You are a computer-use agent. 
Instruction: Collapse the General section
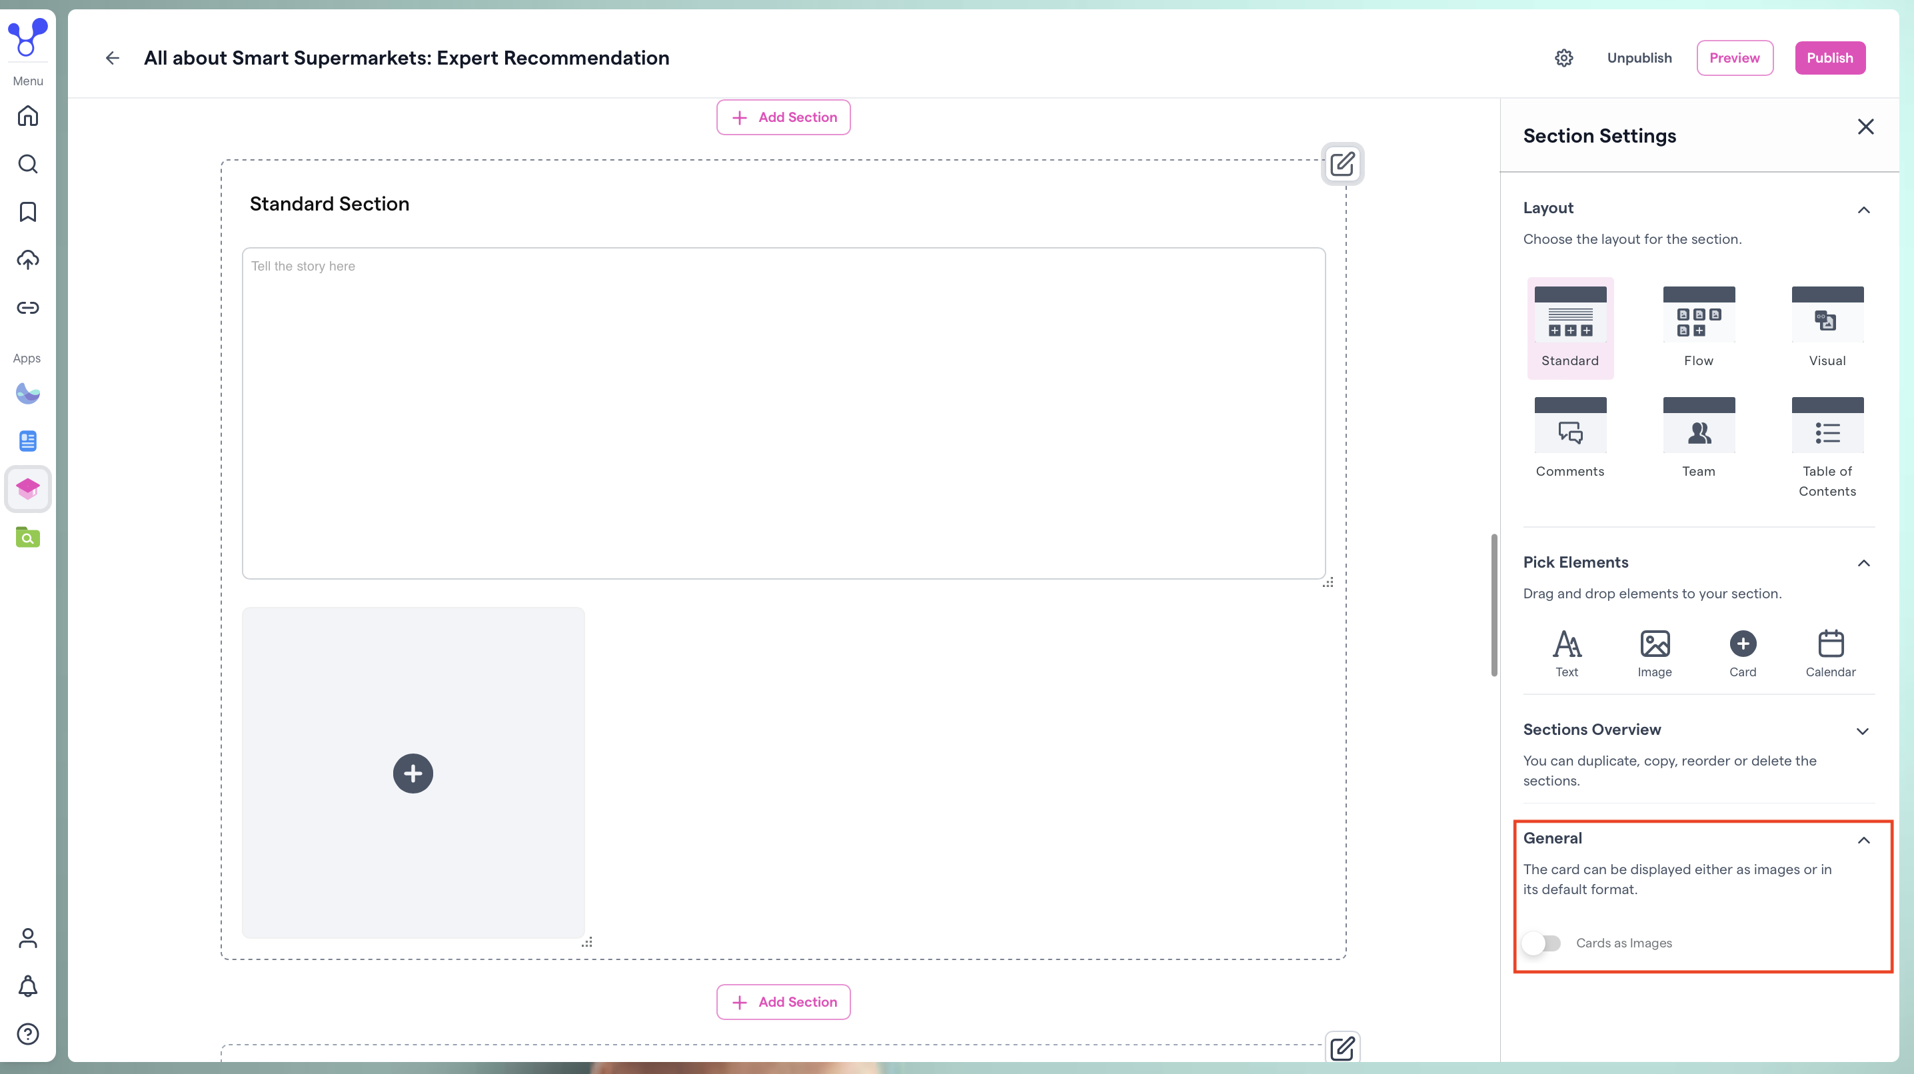[1863, 840]
